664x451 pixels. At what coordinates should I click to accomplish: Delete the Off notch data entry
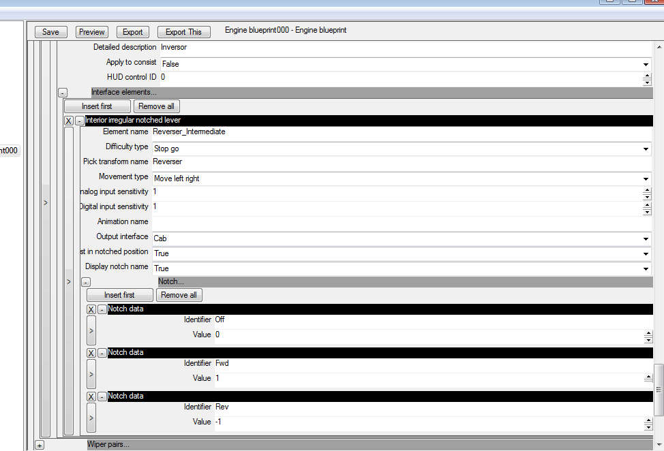91,309
